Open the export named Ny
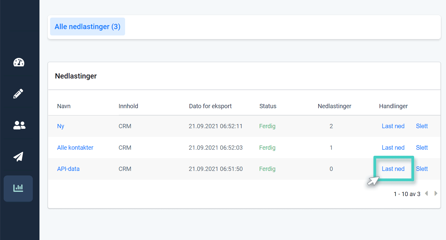446x240 pixels. click(60, 126)
